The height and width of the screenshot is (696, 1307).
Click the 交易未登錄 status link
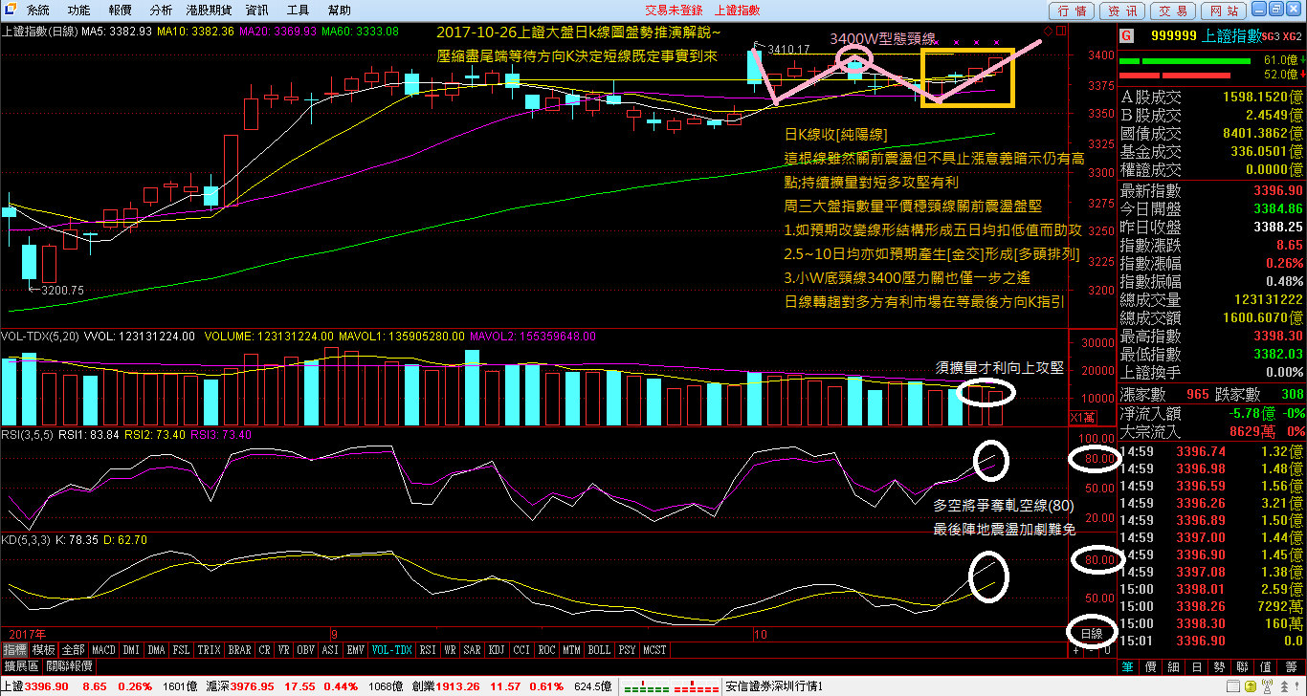(x=673, y=11)
